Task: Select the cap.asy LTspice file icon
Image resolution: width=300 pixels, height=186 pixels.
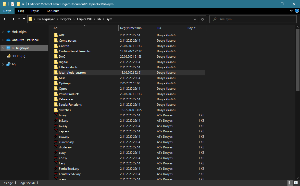Action: click(56, 131)
